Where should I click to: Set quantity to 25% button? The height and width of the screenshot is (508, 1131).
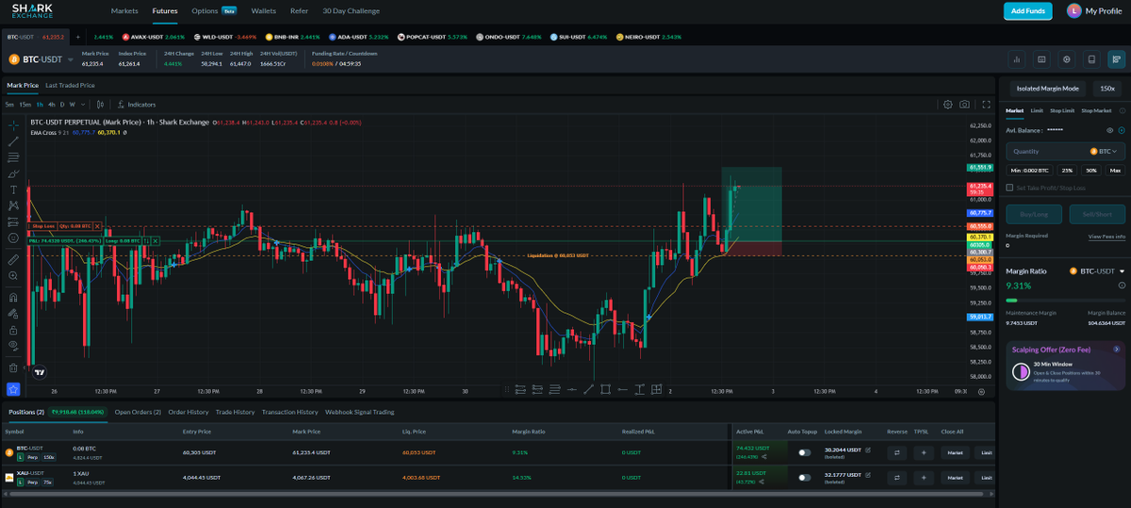[1067, 171]
